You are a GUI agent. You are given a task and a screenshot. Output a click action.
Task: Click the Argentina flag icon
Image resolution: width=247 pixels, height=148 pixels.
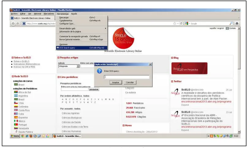coord(16,96)
